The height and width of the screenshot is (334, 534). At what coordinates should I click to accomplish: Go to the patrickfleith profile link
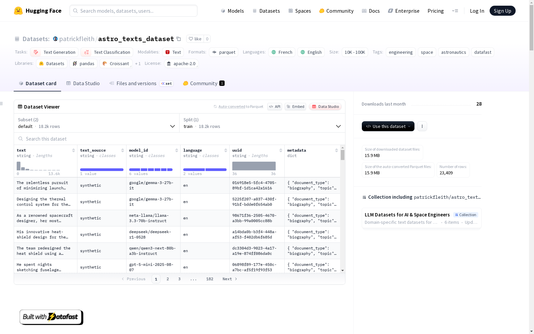(x=77, y=39)
